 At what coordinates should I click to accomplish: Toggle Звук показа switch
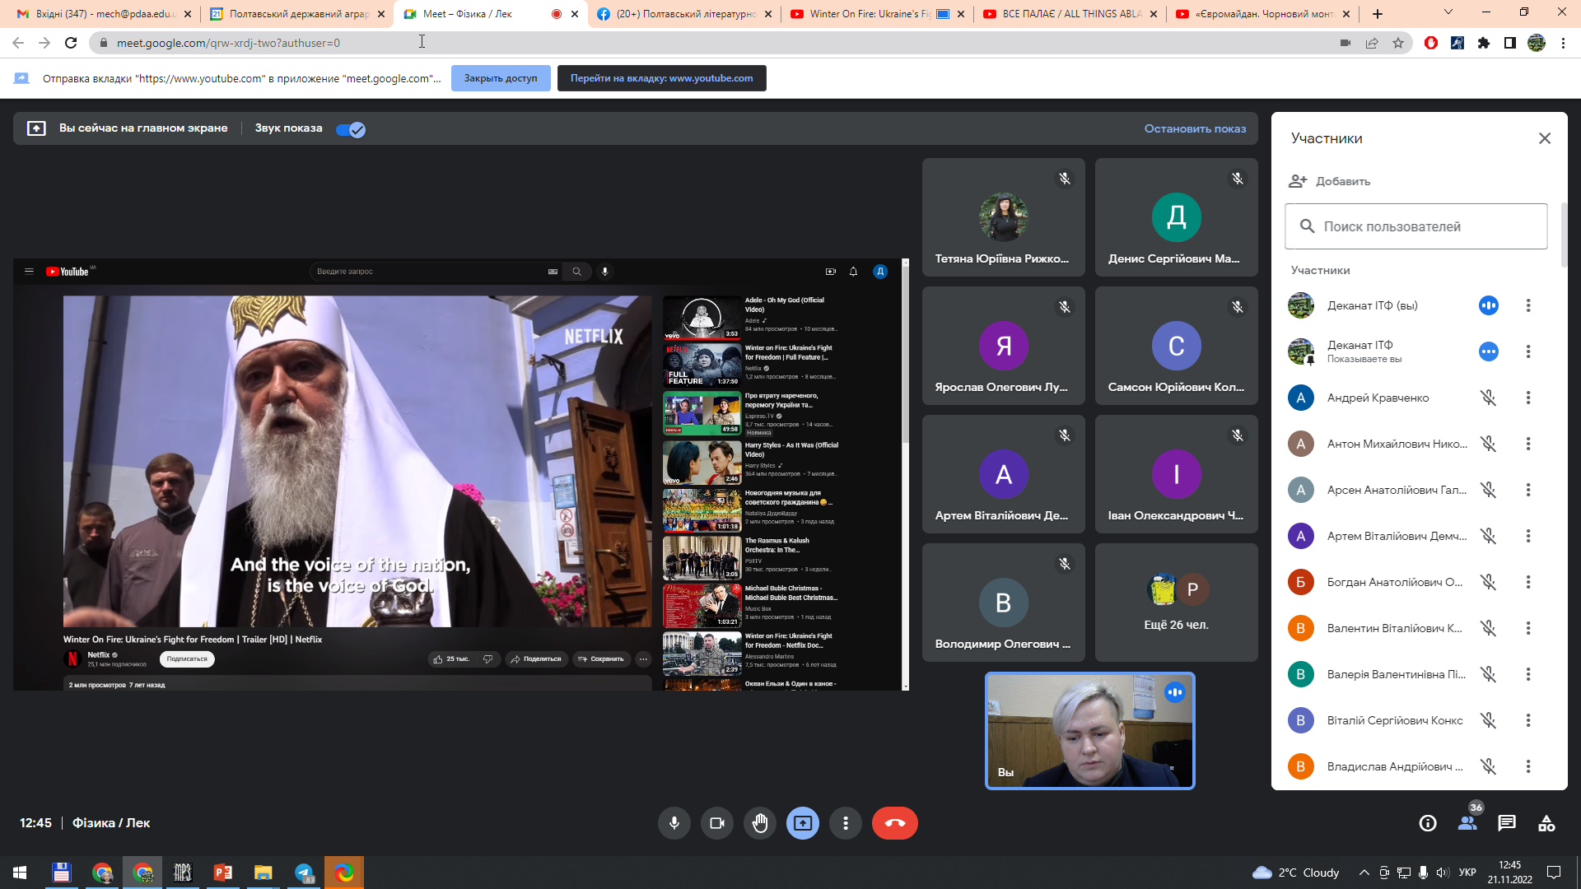coord(351,129)
